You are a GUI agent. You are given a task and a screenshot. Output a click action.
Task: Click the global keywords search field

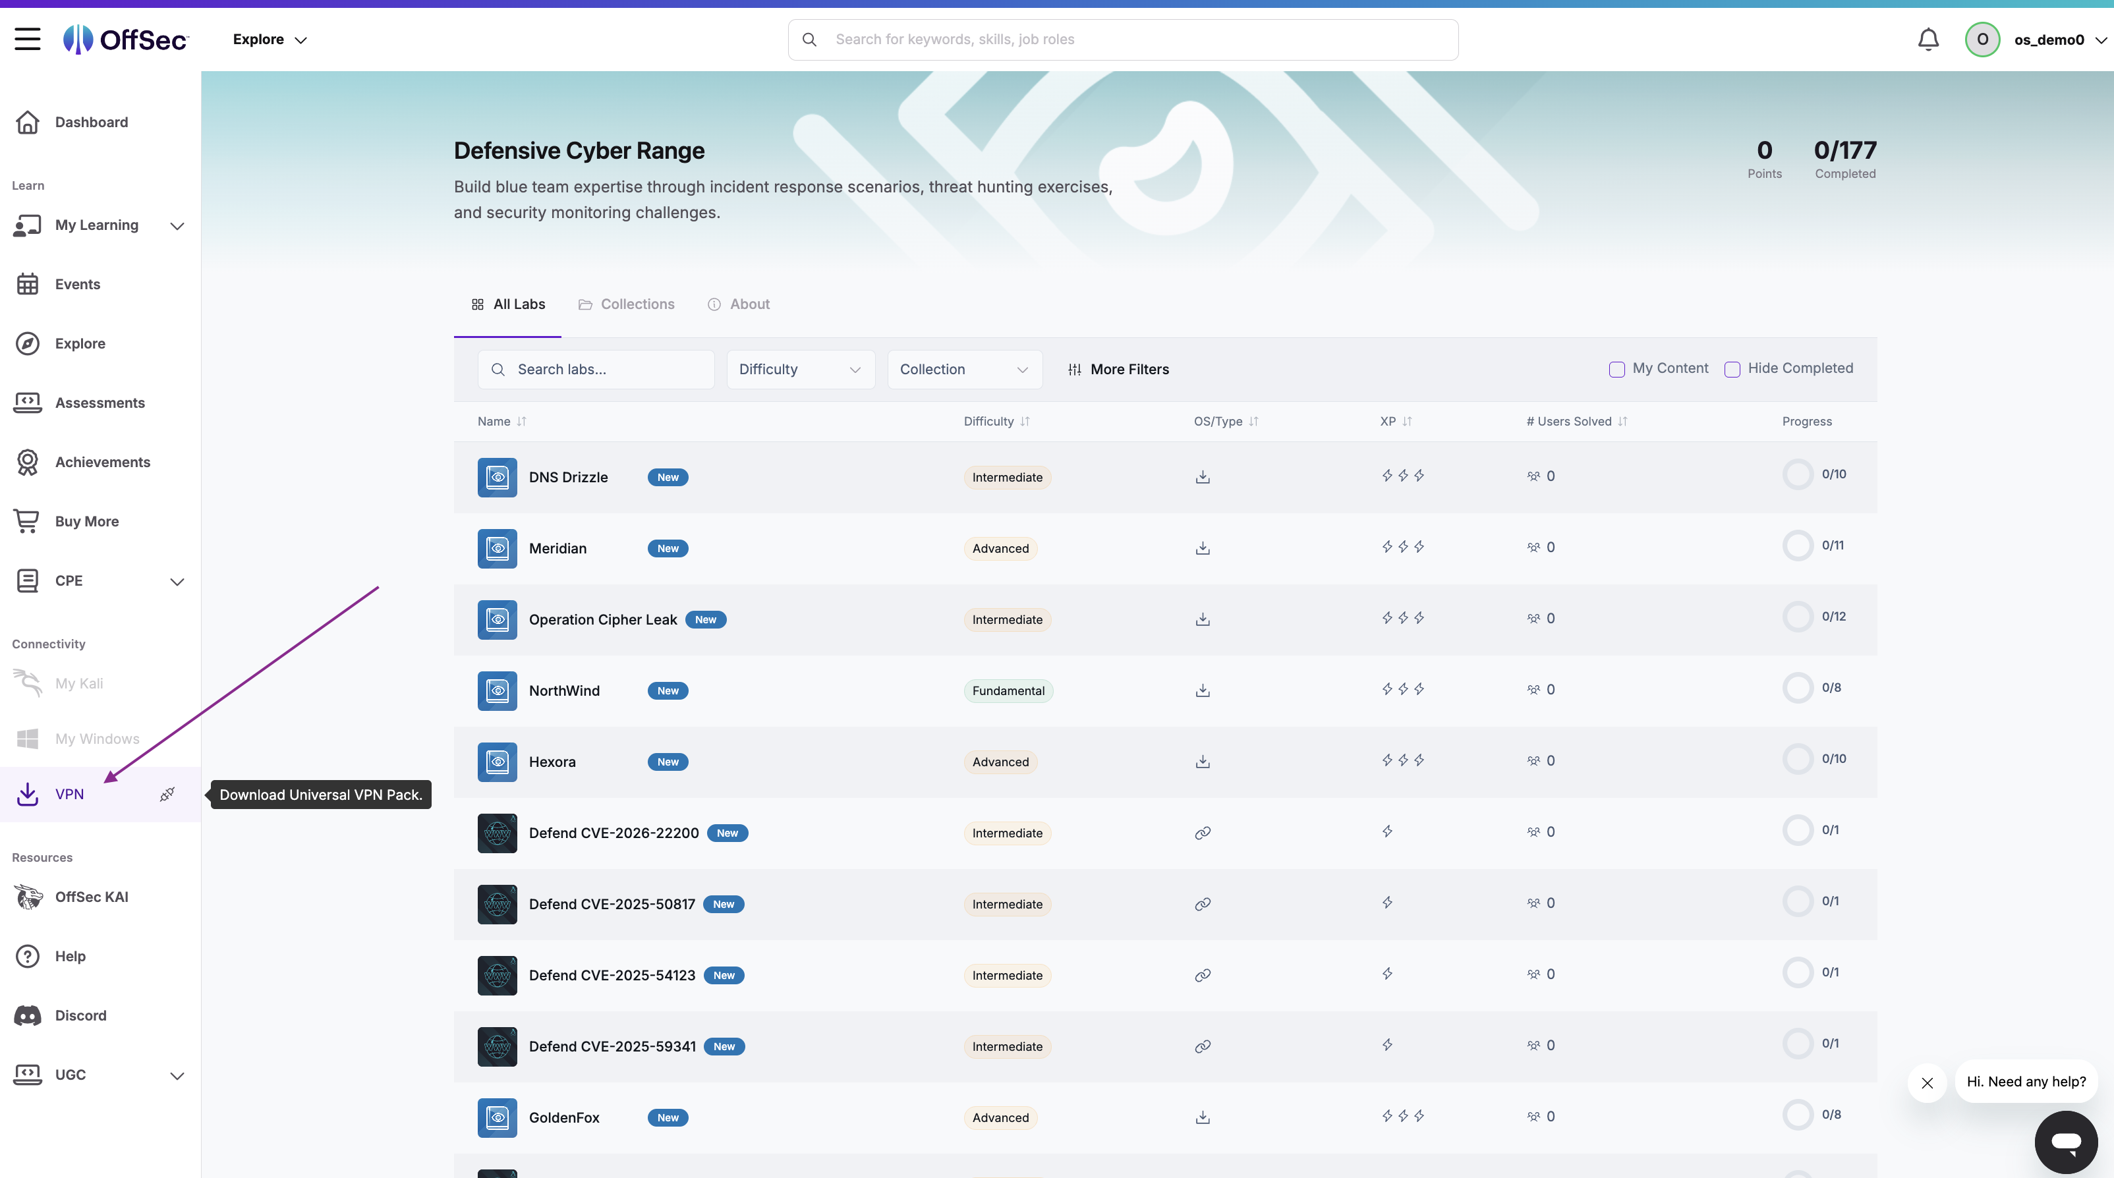[x=1123, y=40]
